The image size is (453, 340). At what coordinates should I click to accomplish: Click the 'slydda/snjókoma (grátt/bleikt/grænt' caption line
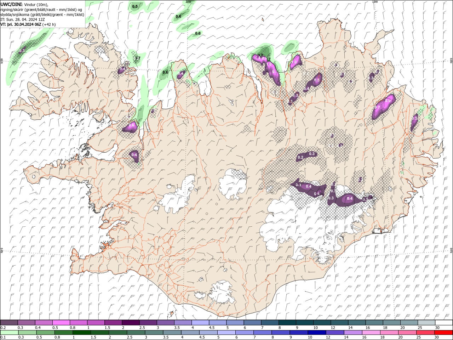(x=42, y=15)
